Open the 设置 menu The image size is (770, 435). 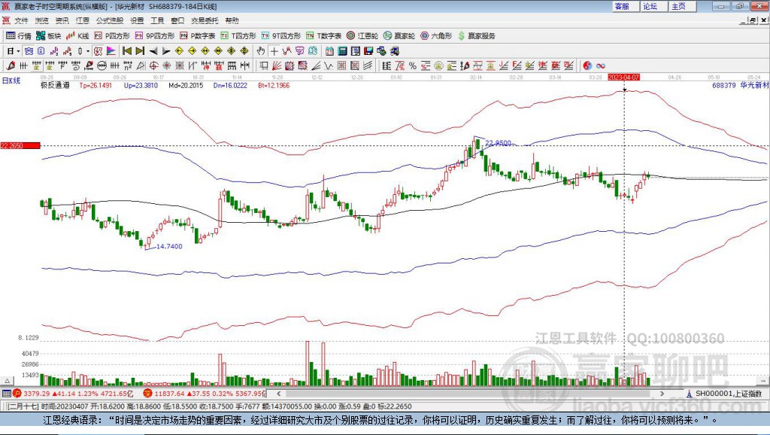coord(137,20)
